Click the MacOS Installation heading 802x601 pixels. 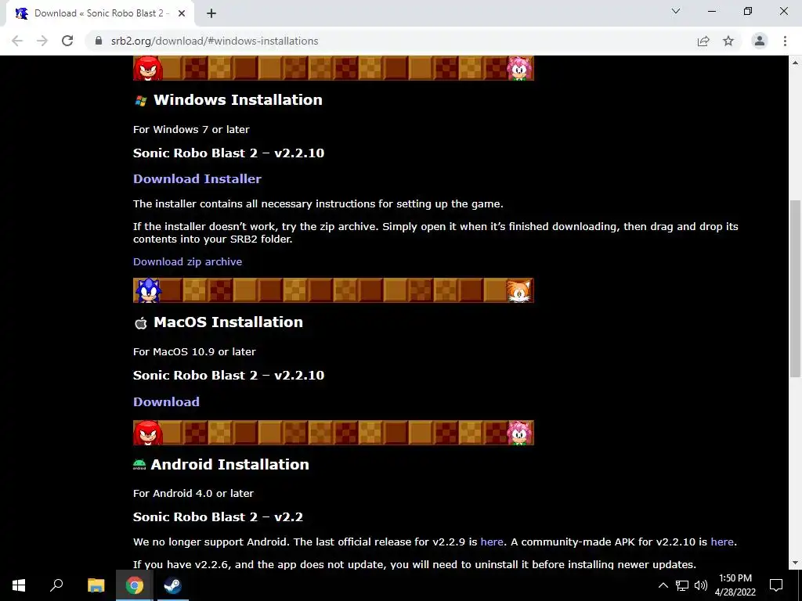coord(228,322)
